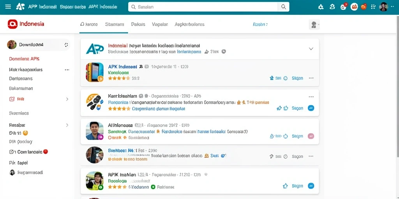Open the ellipsis beside Hakt kaaparkias
The width and height of the screenshot is (399, 199).
tap(67, 70)
